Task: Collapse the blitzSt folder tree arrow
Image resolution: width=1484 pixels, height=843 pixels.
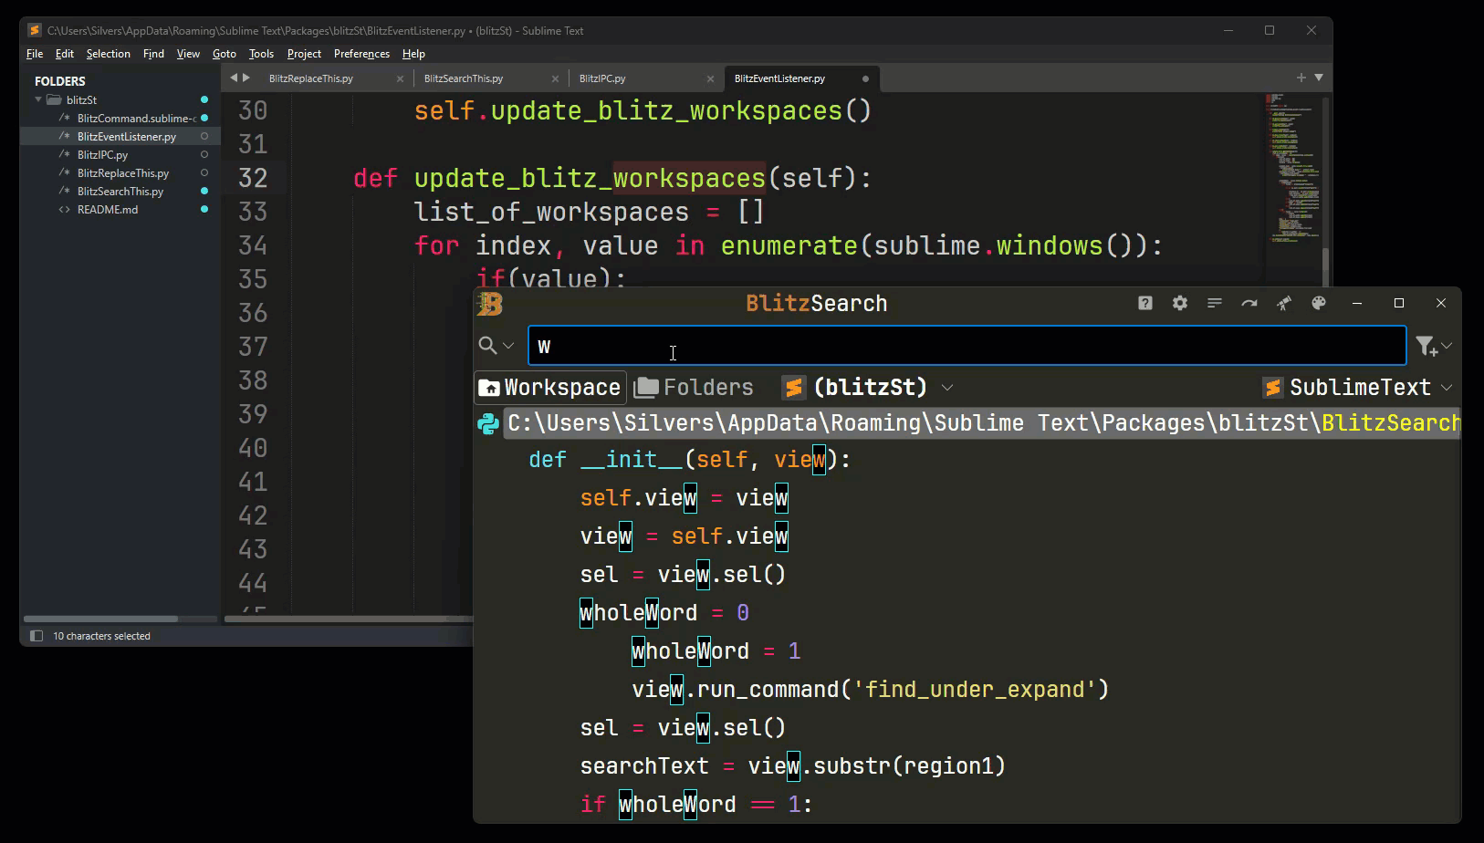Action: (38, 99)
